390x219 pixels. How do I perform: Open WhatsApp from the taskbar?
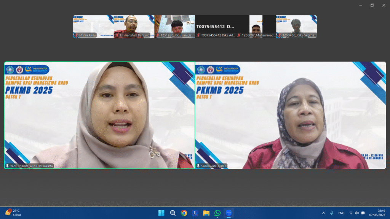217,213
